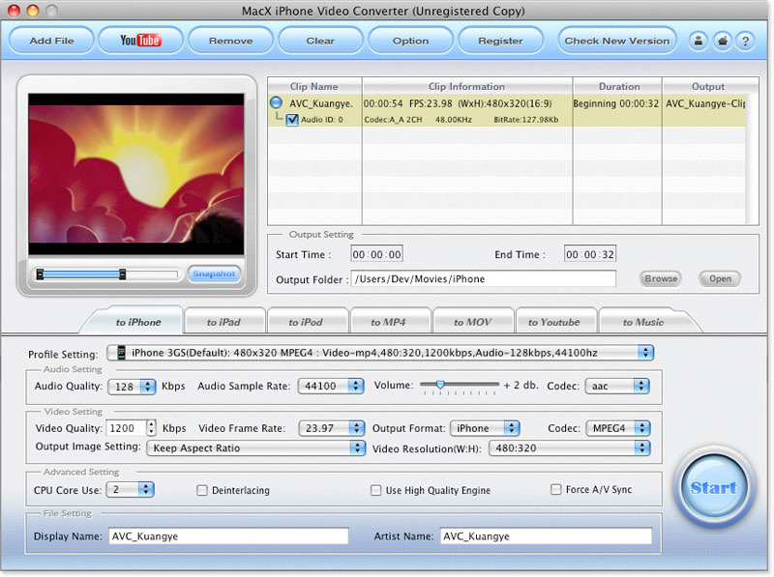
Task: Click the round blue Start conversion button
Action: tap(713, 487)
